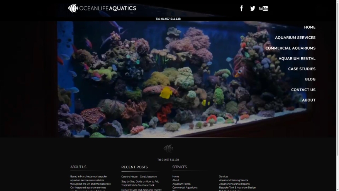Click the page's vertical scrollbar thumb
Image resolution: width=339 pixels, height=191 pixels.
pos(338,79)
